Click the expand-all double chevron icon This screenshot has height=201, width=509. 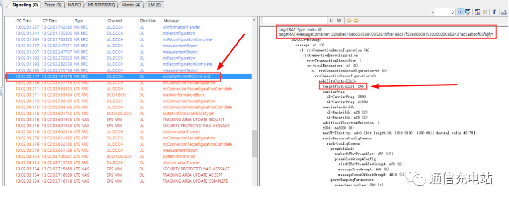(460, 12)
